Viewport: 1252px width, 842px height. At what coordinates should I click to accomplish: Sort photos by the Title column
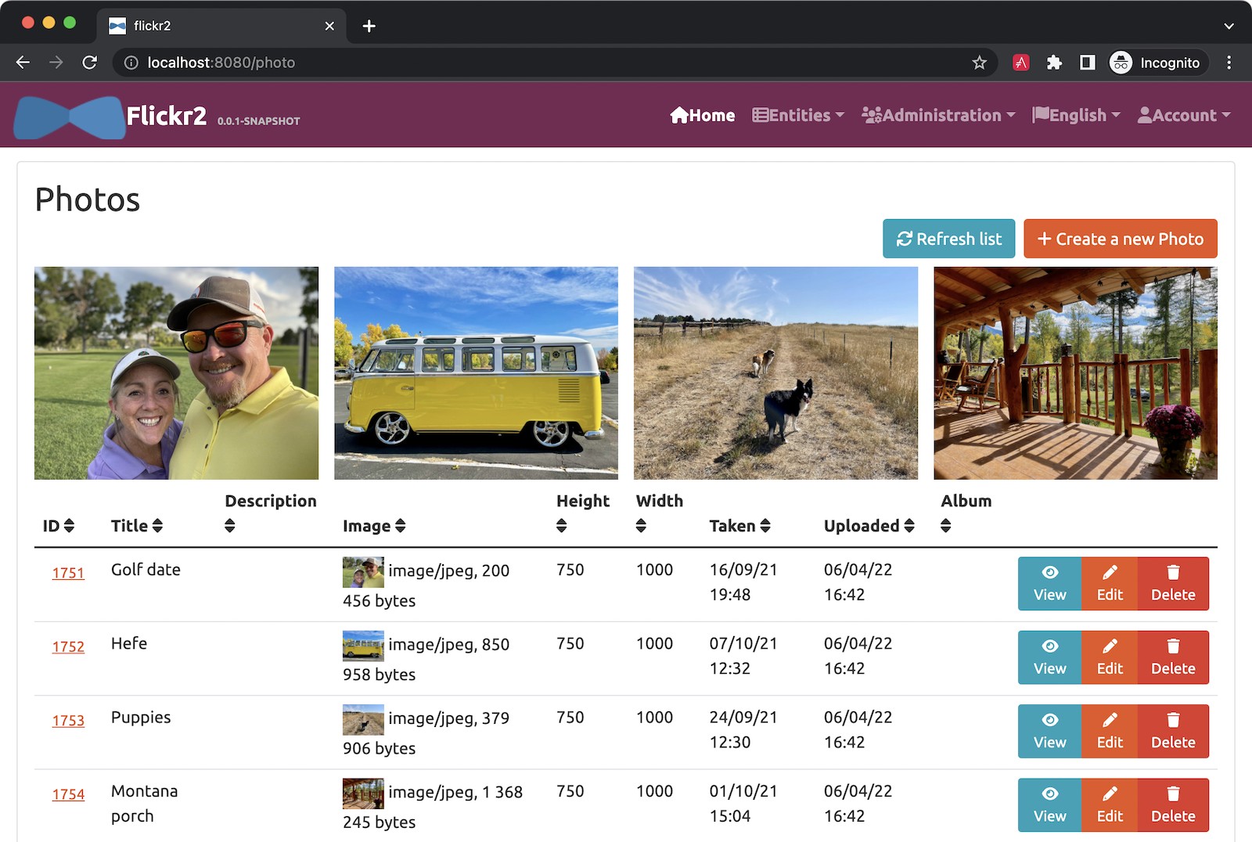coord(137,526)
